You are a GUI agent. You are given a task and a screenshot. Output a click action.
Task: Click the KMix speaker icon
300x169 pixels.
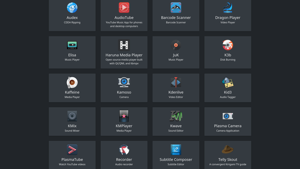(72, 116)
